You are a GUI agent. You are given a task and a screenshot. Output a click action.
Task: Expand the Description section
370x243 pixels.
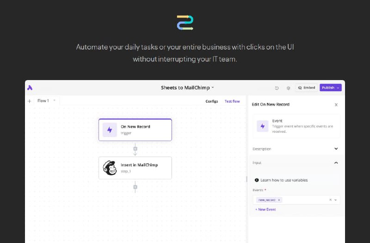[x=336, y=149]
